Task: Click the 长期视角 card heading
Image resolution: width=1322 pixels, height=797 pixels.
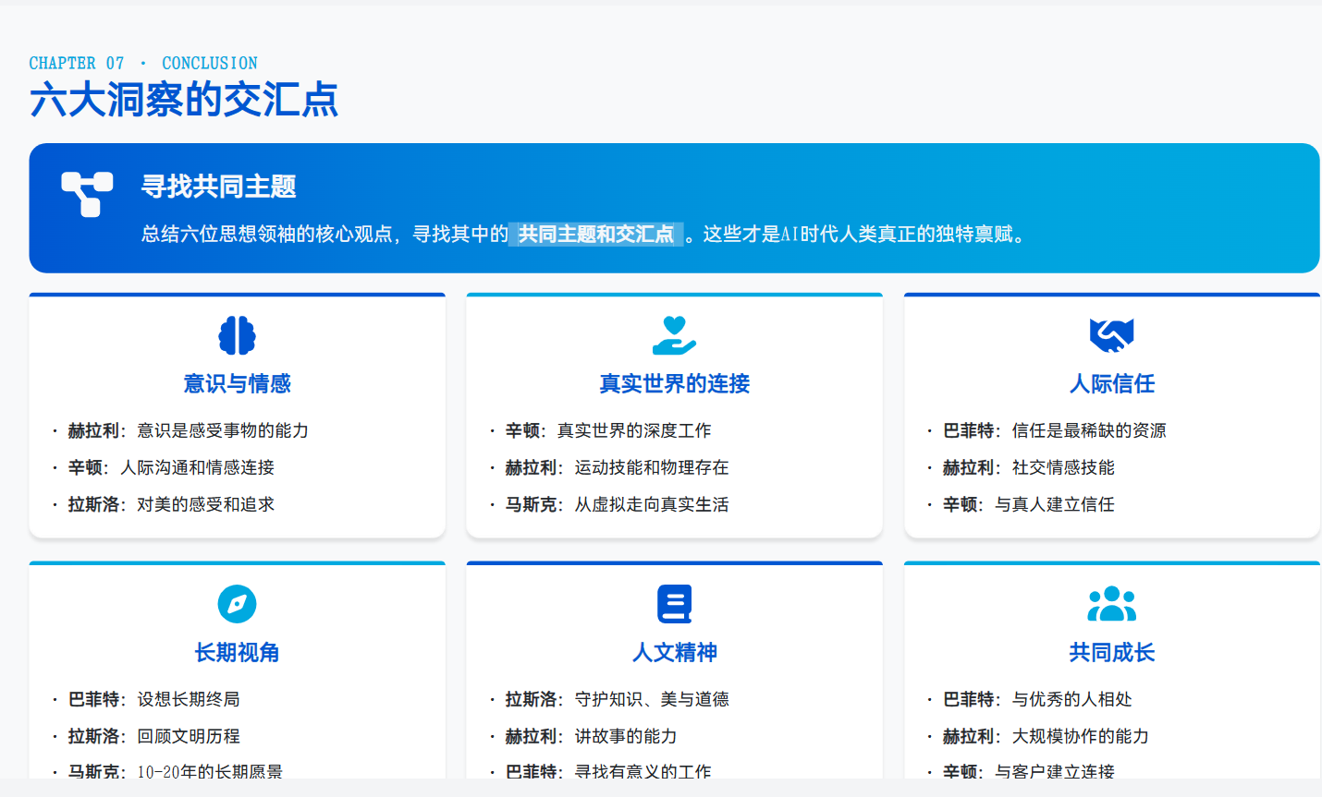Action: [x=237, y=652]
